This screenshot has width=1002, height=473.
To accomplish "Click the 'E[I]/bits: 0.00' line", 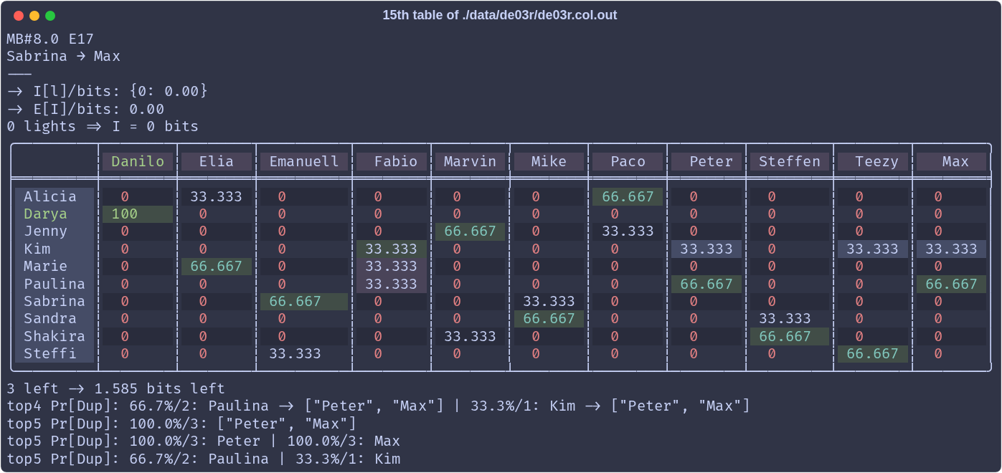I will [x=85, y=110].
